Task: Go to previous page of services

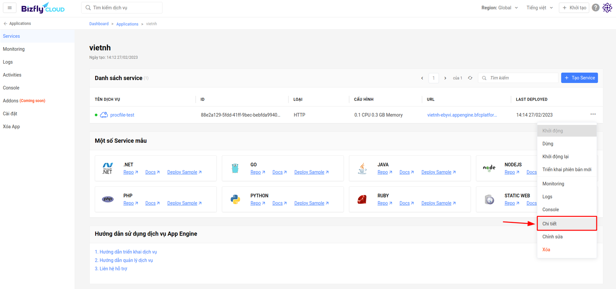Action: pos(422,78)
